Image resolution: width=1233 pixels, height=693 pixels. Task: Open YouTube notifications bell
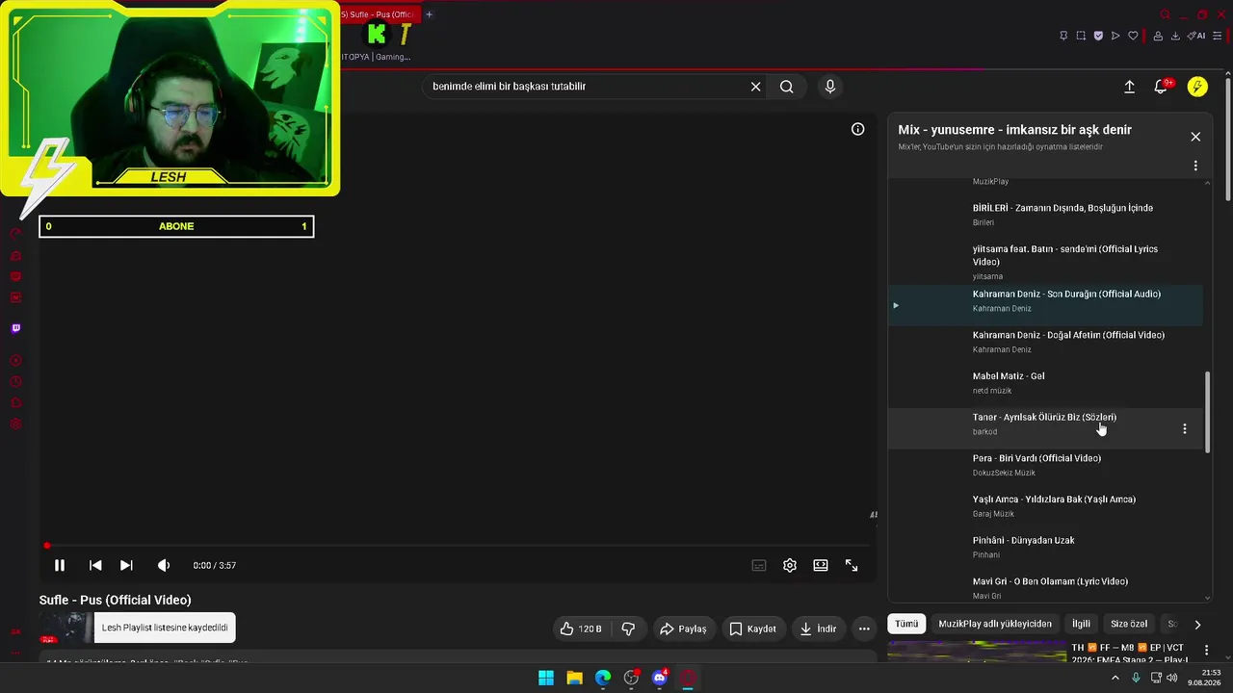click(1162, 87)
